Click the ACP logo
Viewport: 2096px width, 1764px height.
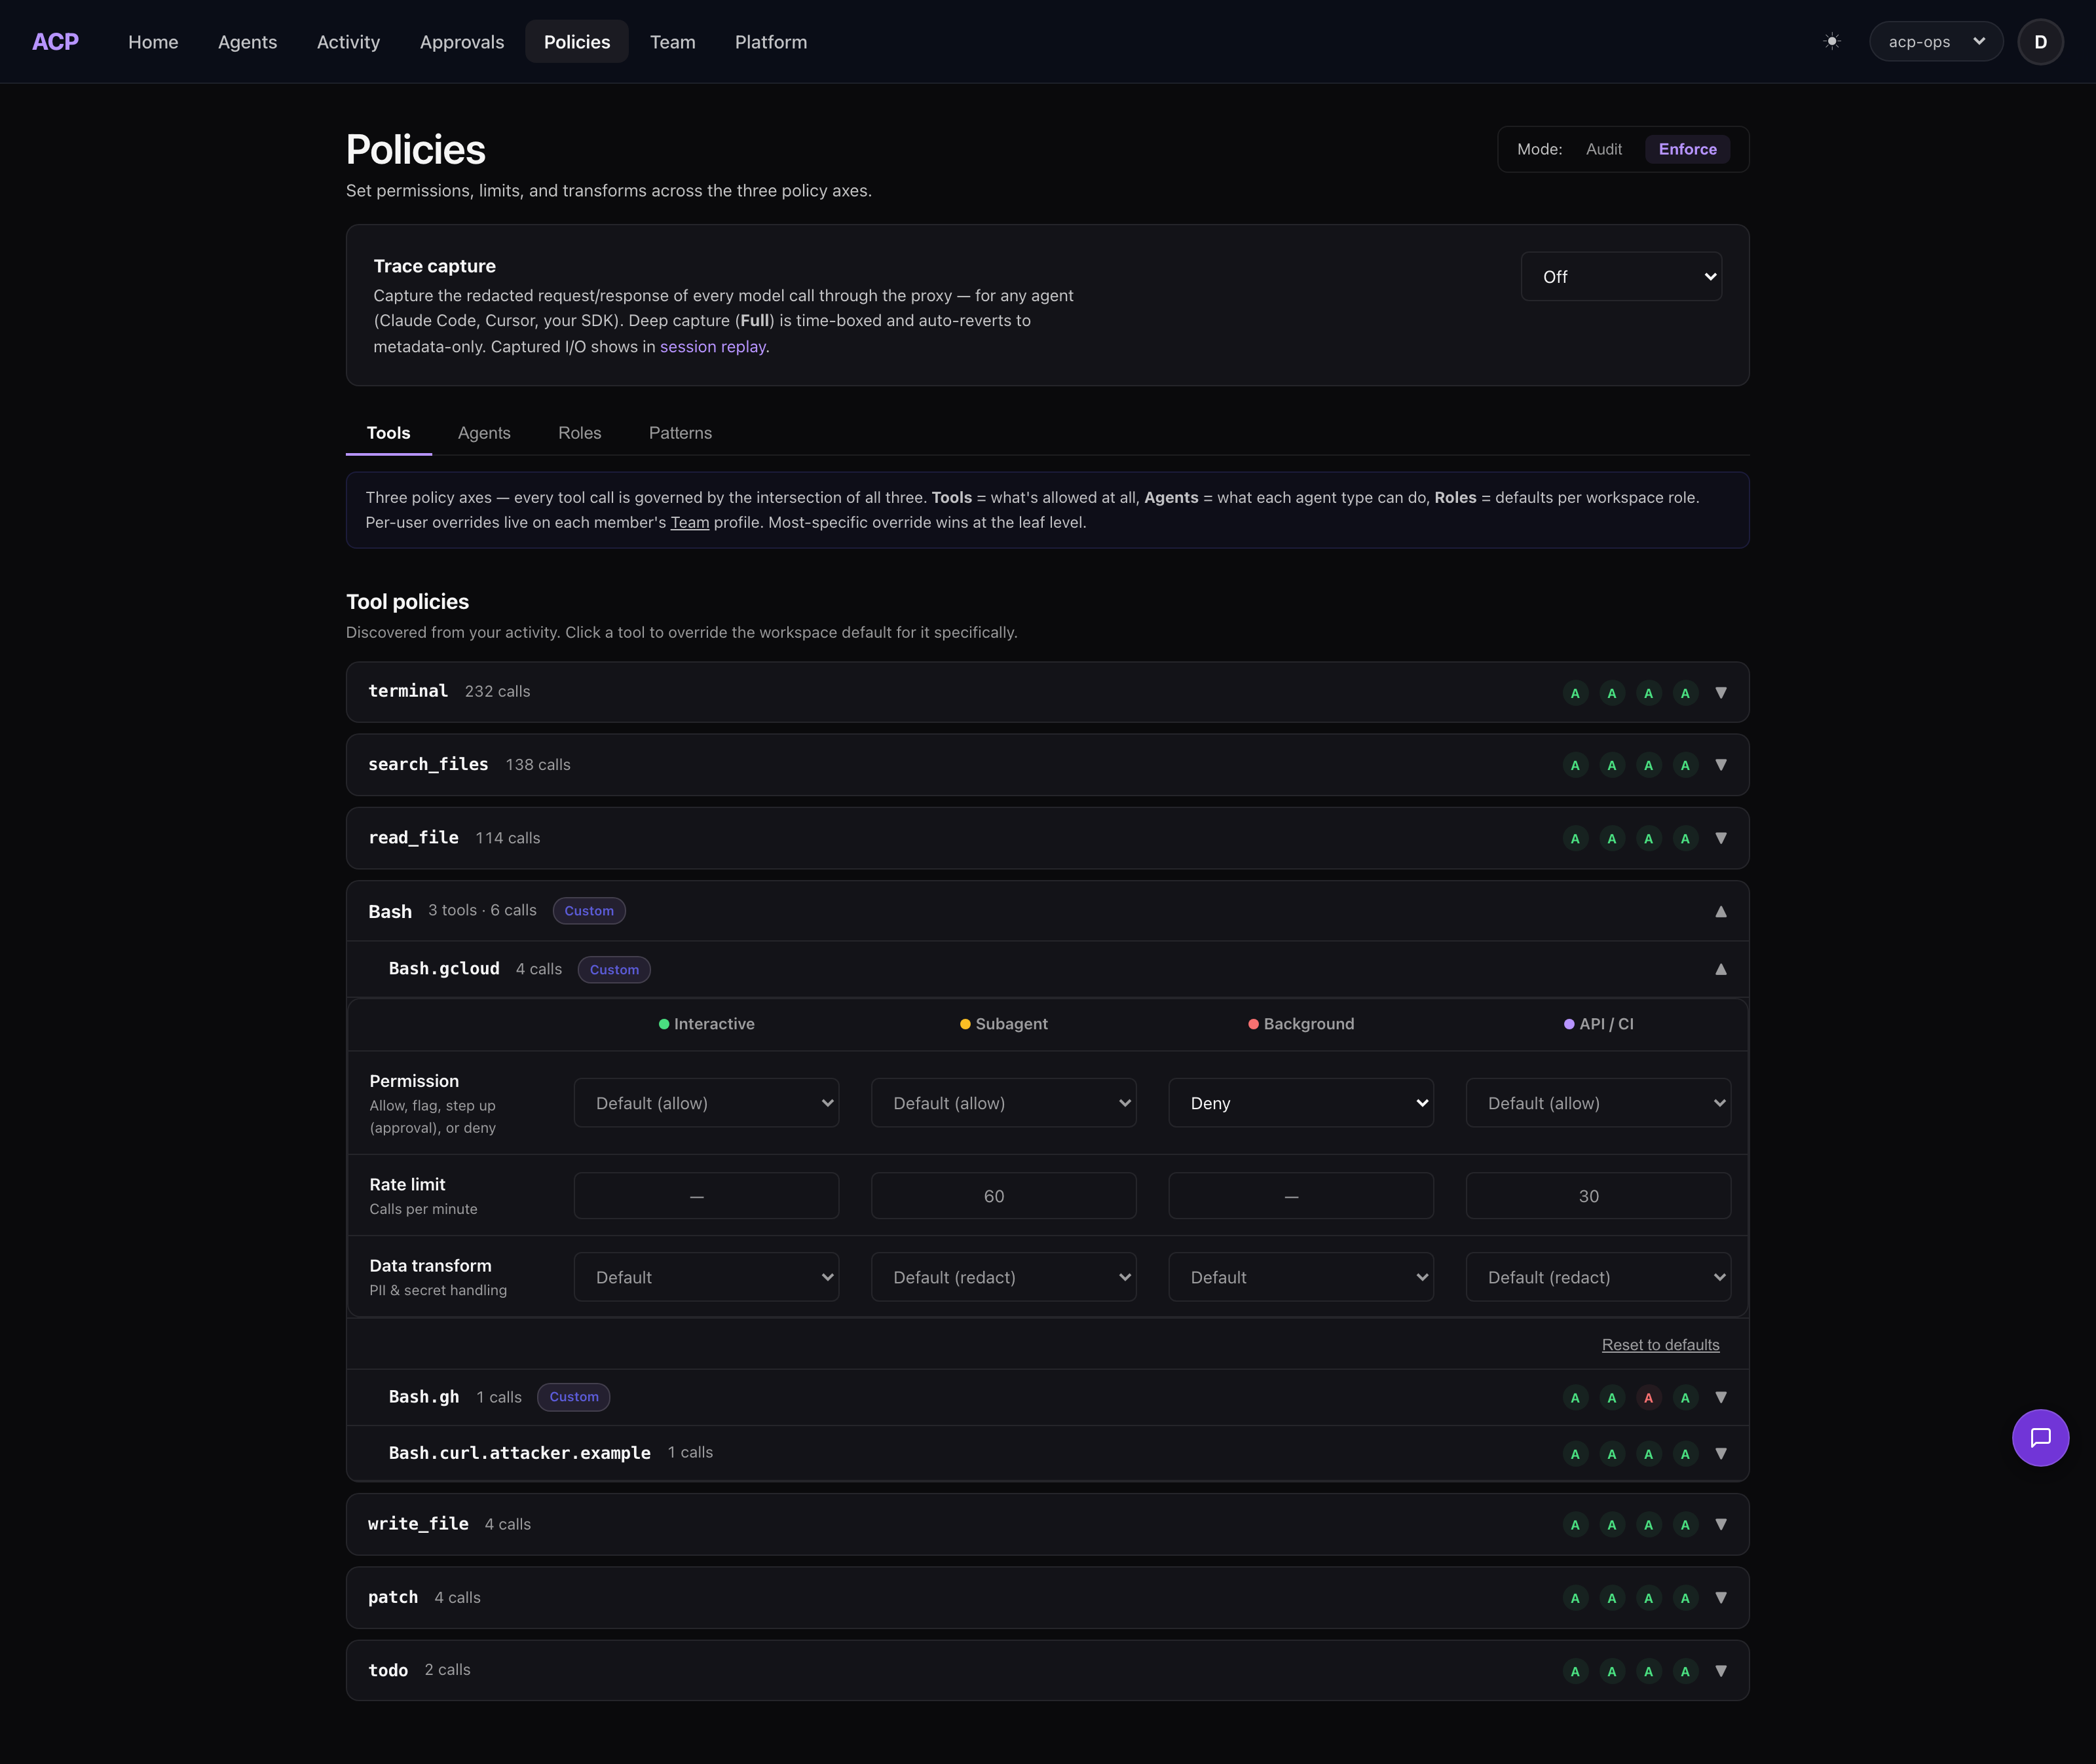pos(55,41)
